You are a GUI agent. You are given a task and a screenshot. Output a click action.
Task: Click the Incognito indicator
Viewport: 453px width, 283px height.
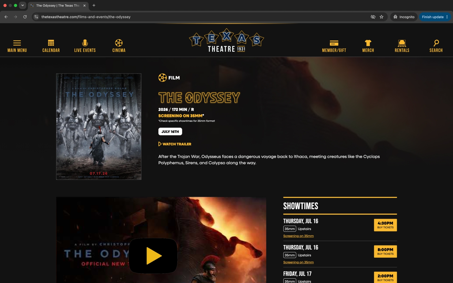click(x=404, y=17)
